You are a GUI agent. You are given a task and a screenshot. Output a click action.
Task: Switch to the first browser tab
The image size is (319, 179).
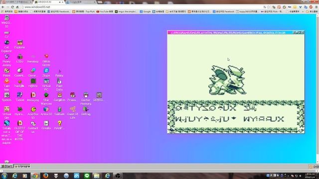click(16, 2)
